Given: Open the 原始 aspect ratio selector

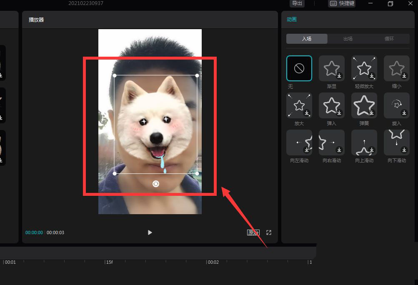Looking at the screenshot, I should point(253,232).
